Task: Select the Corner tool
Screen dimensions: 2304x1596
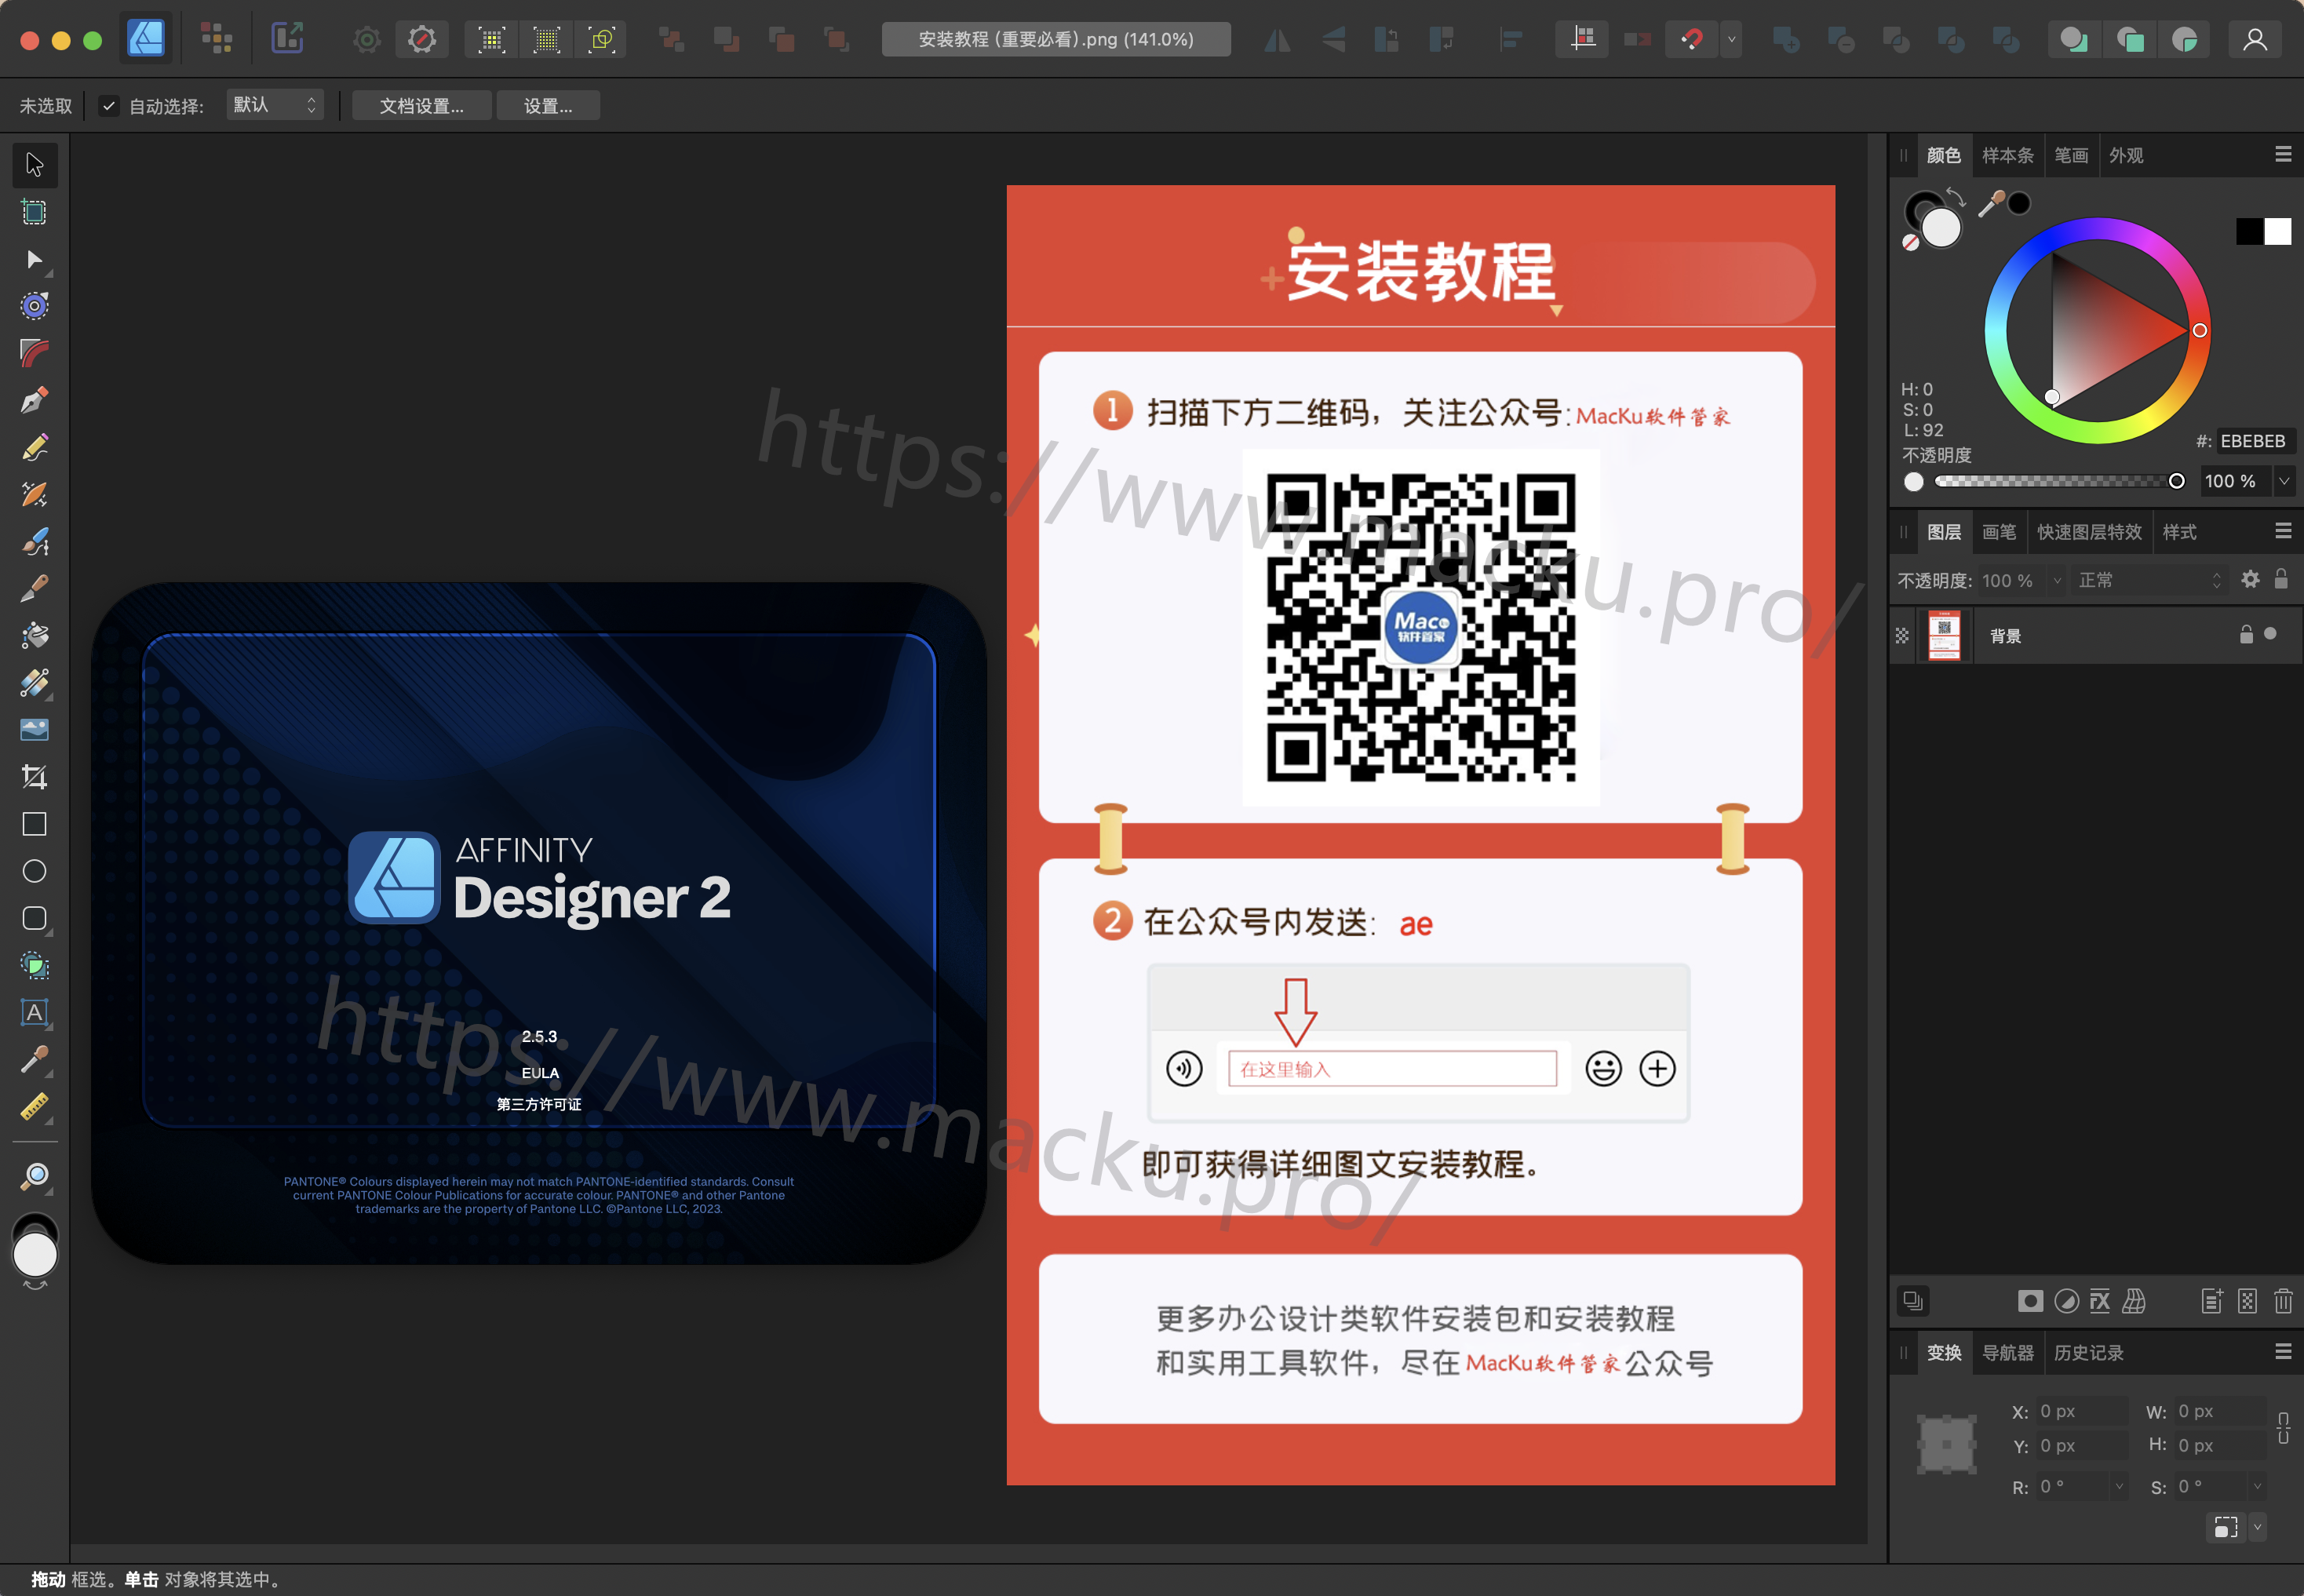Action: [35, 353]
